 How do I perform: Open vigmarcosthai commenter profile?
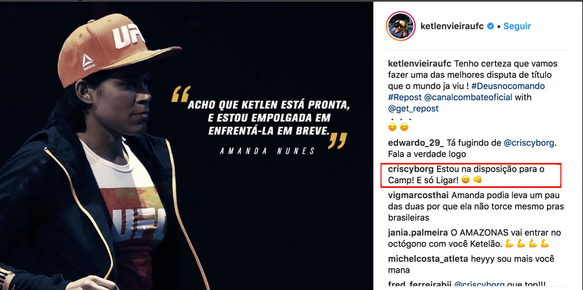point(419,195)
